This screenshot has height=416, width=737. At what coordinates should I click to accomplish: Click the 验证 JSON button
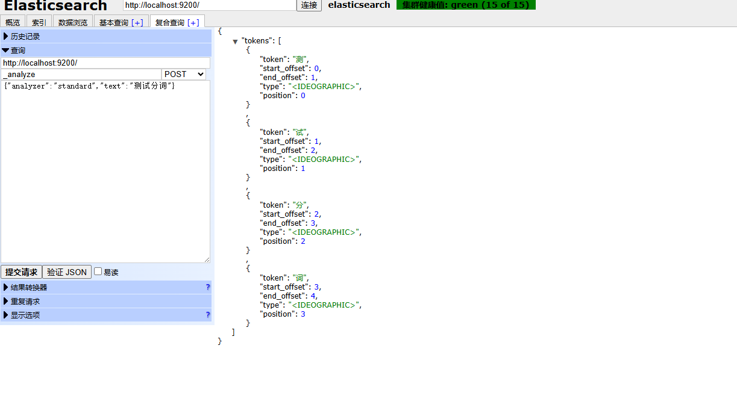click(x=67, y=272)
